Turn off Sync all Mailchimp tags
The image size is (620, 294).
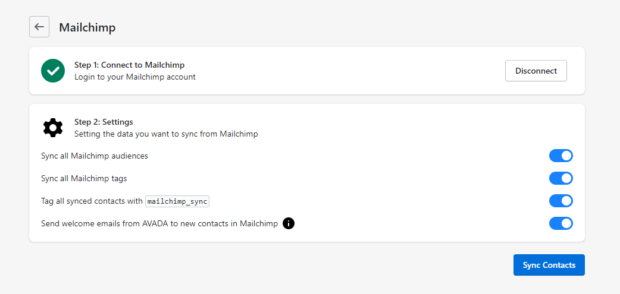click(560, 178)
